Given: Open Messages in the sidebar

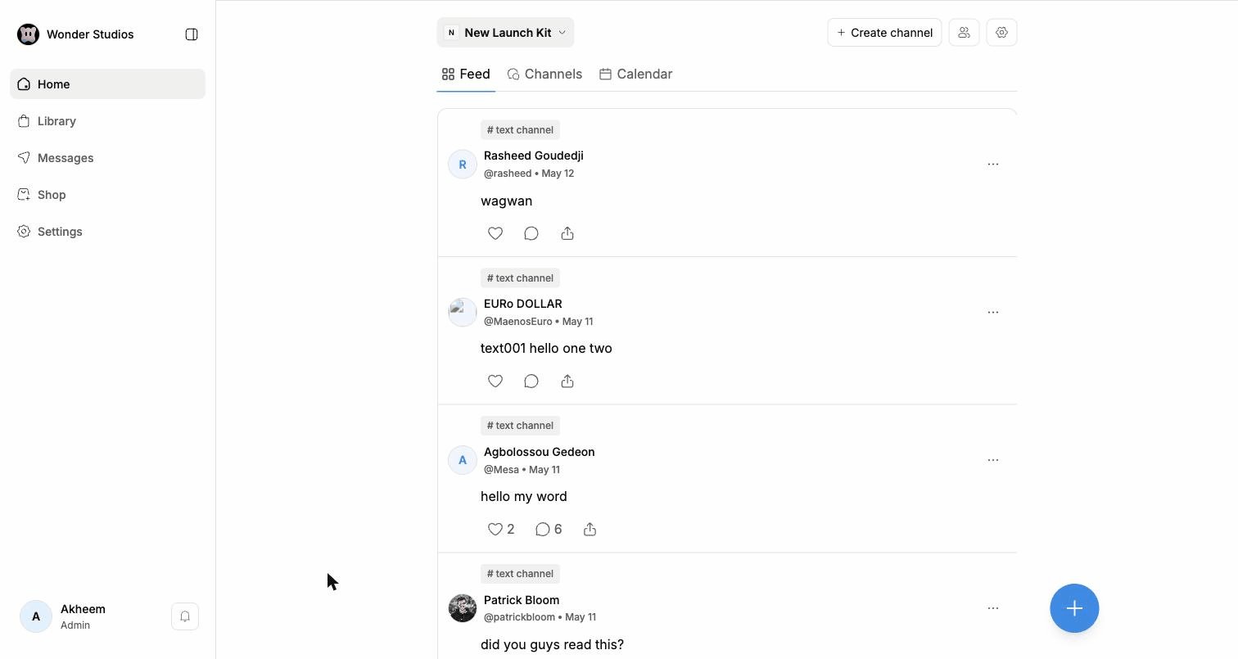Looking at the screenshot, I should [107, 158].
